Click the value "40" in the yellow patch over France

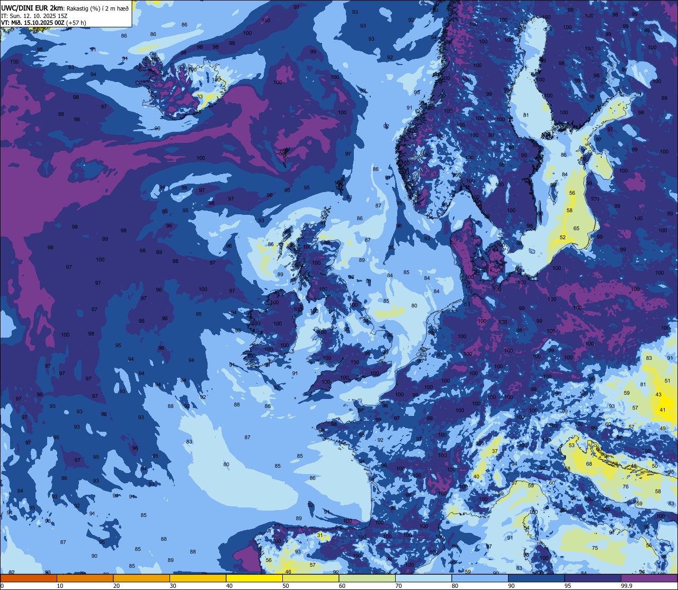(476, 477)
